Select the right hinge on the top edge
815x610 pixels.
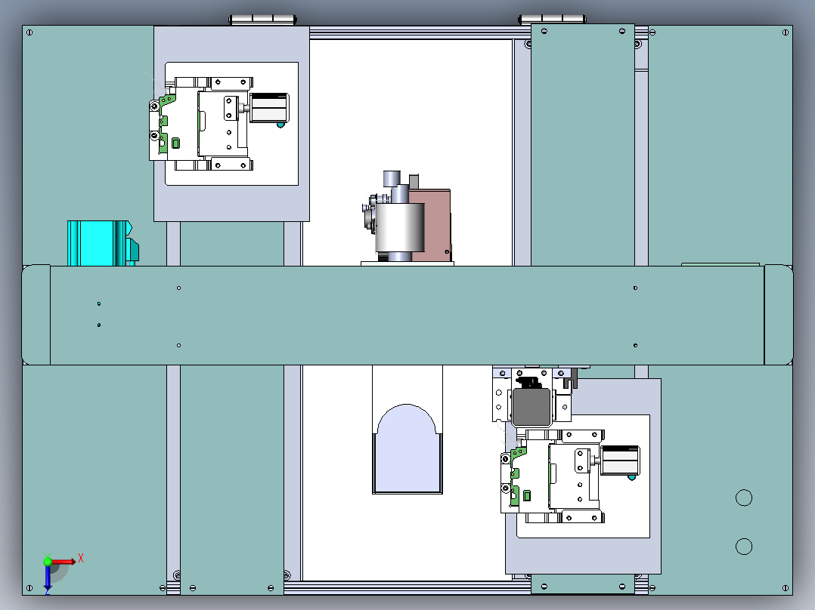(552, 20)
